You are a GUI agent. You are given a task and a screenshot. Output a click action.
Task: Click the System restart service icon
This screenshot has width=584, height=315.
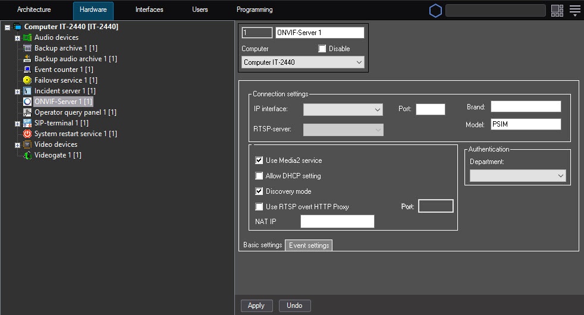tap(27, 134)
